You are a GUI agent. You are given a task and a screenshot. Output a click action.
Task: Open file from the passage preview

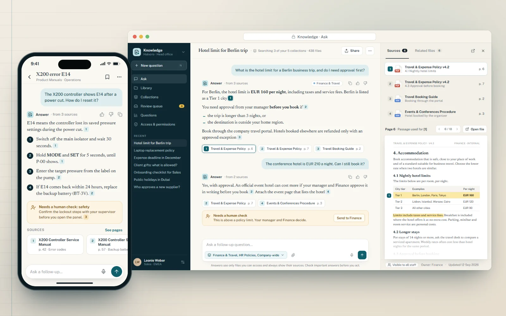click(475, 129)
